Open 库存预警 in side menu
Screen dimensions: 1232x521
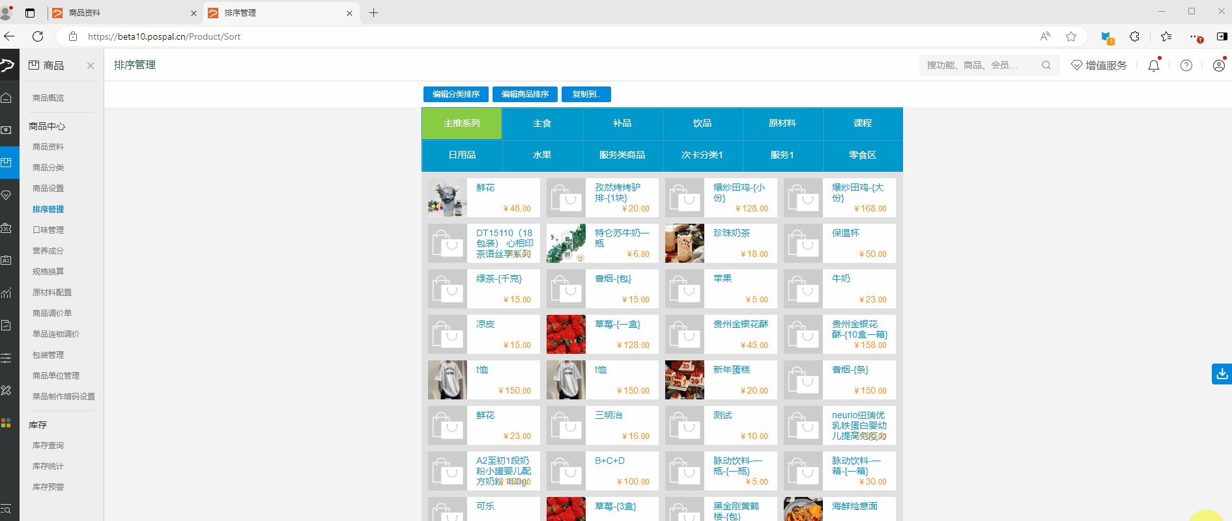click(x=48, y=487)
